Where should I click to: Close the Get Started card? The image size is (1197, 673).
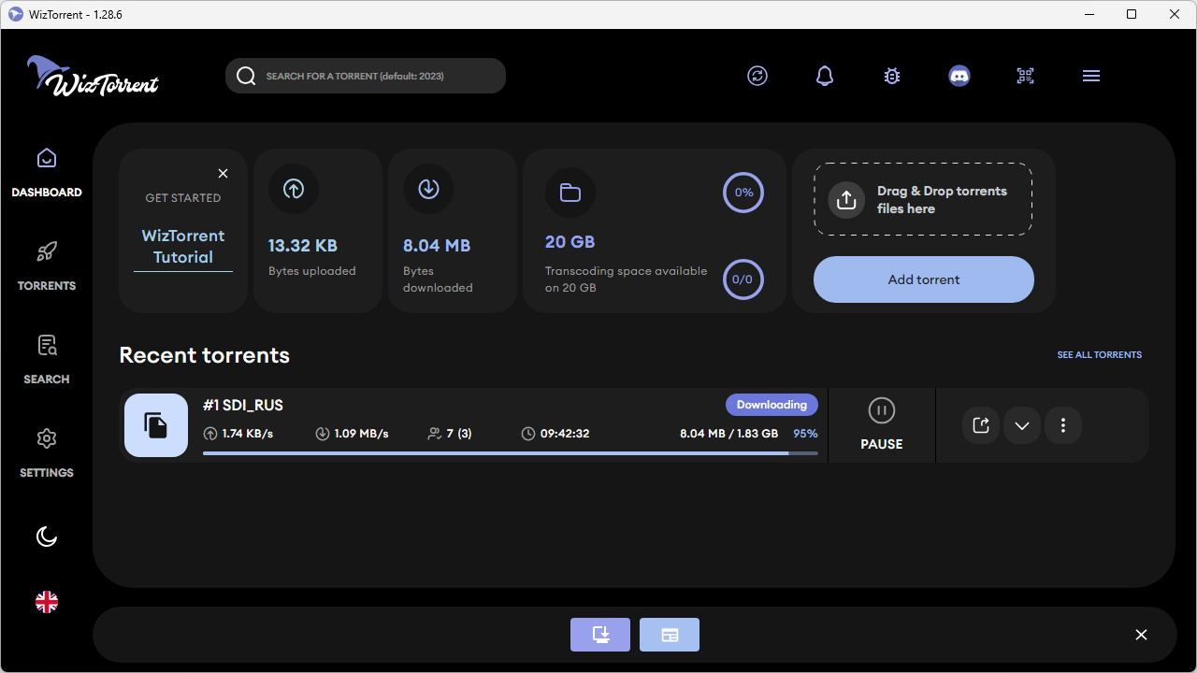[x=223, y=173]
